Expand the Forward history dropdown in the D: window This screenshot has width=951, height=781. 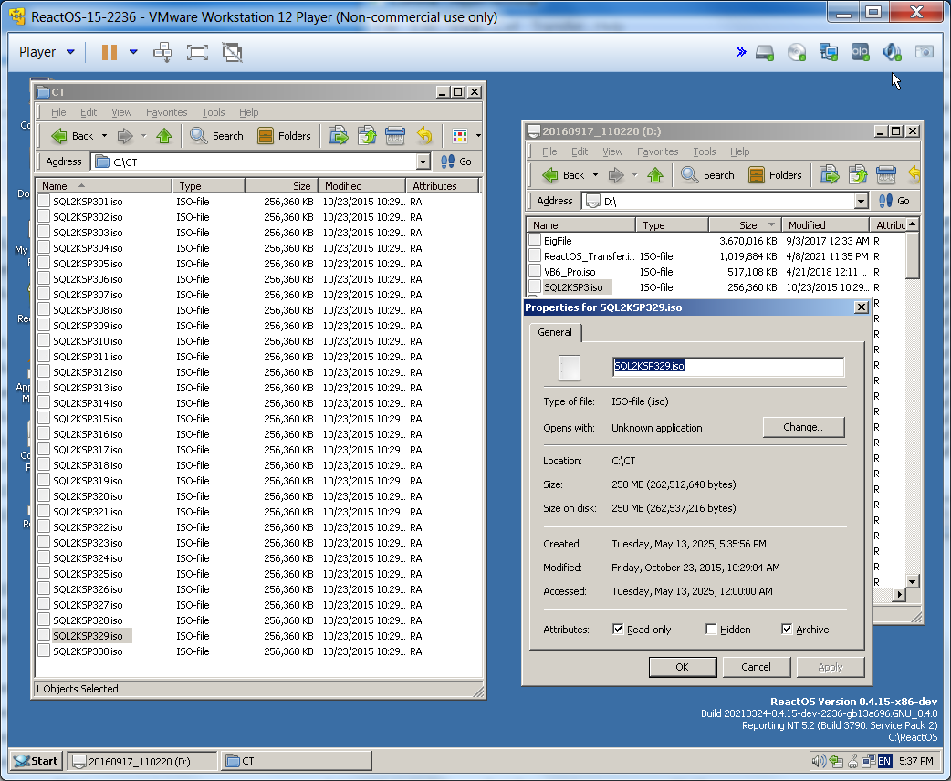pyautogui.click(x=634, y=175)
